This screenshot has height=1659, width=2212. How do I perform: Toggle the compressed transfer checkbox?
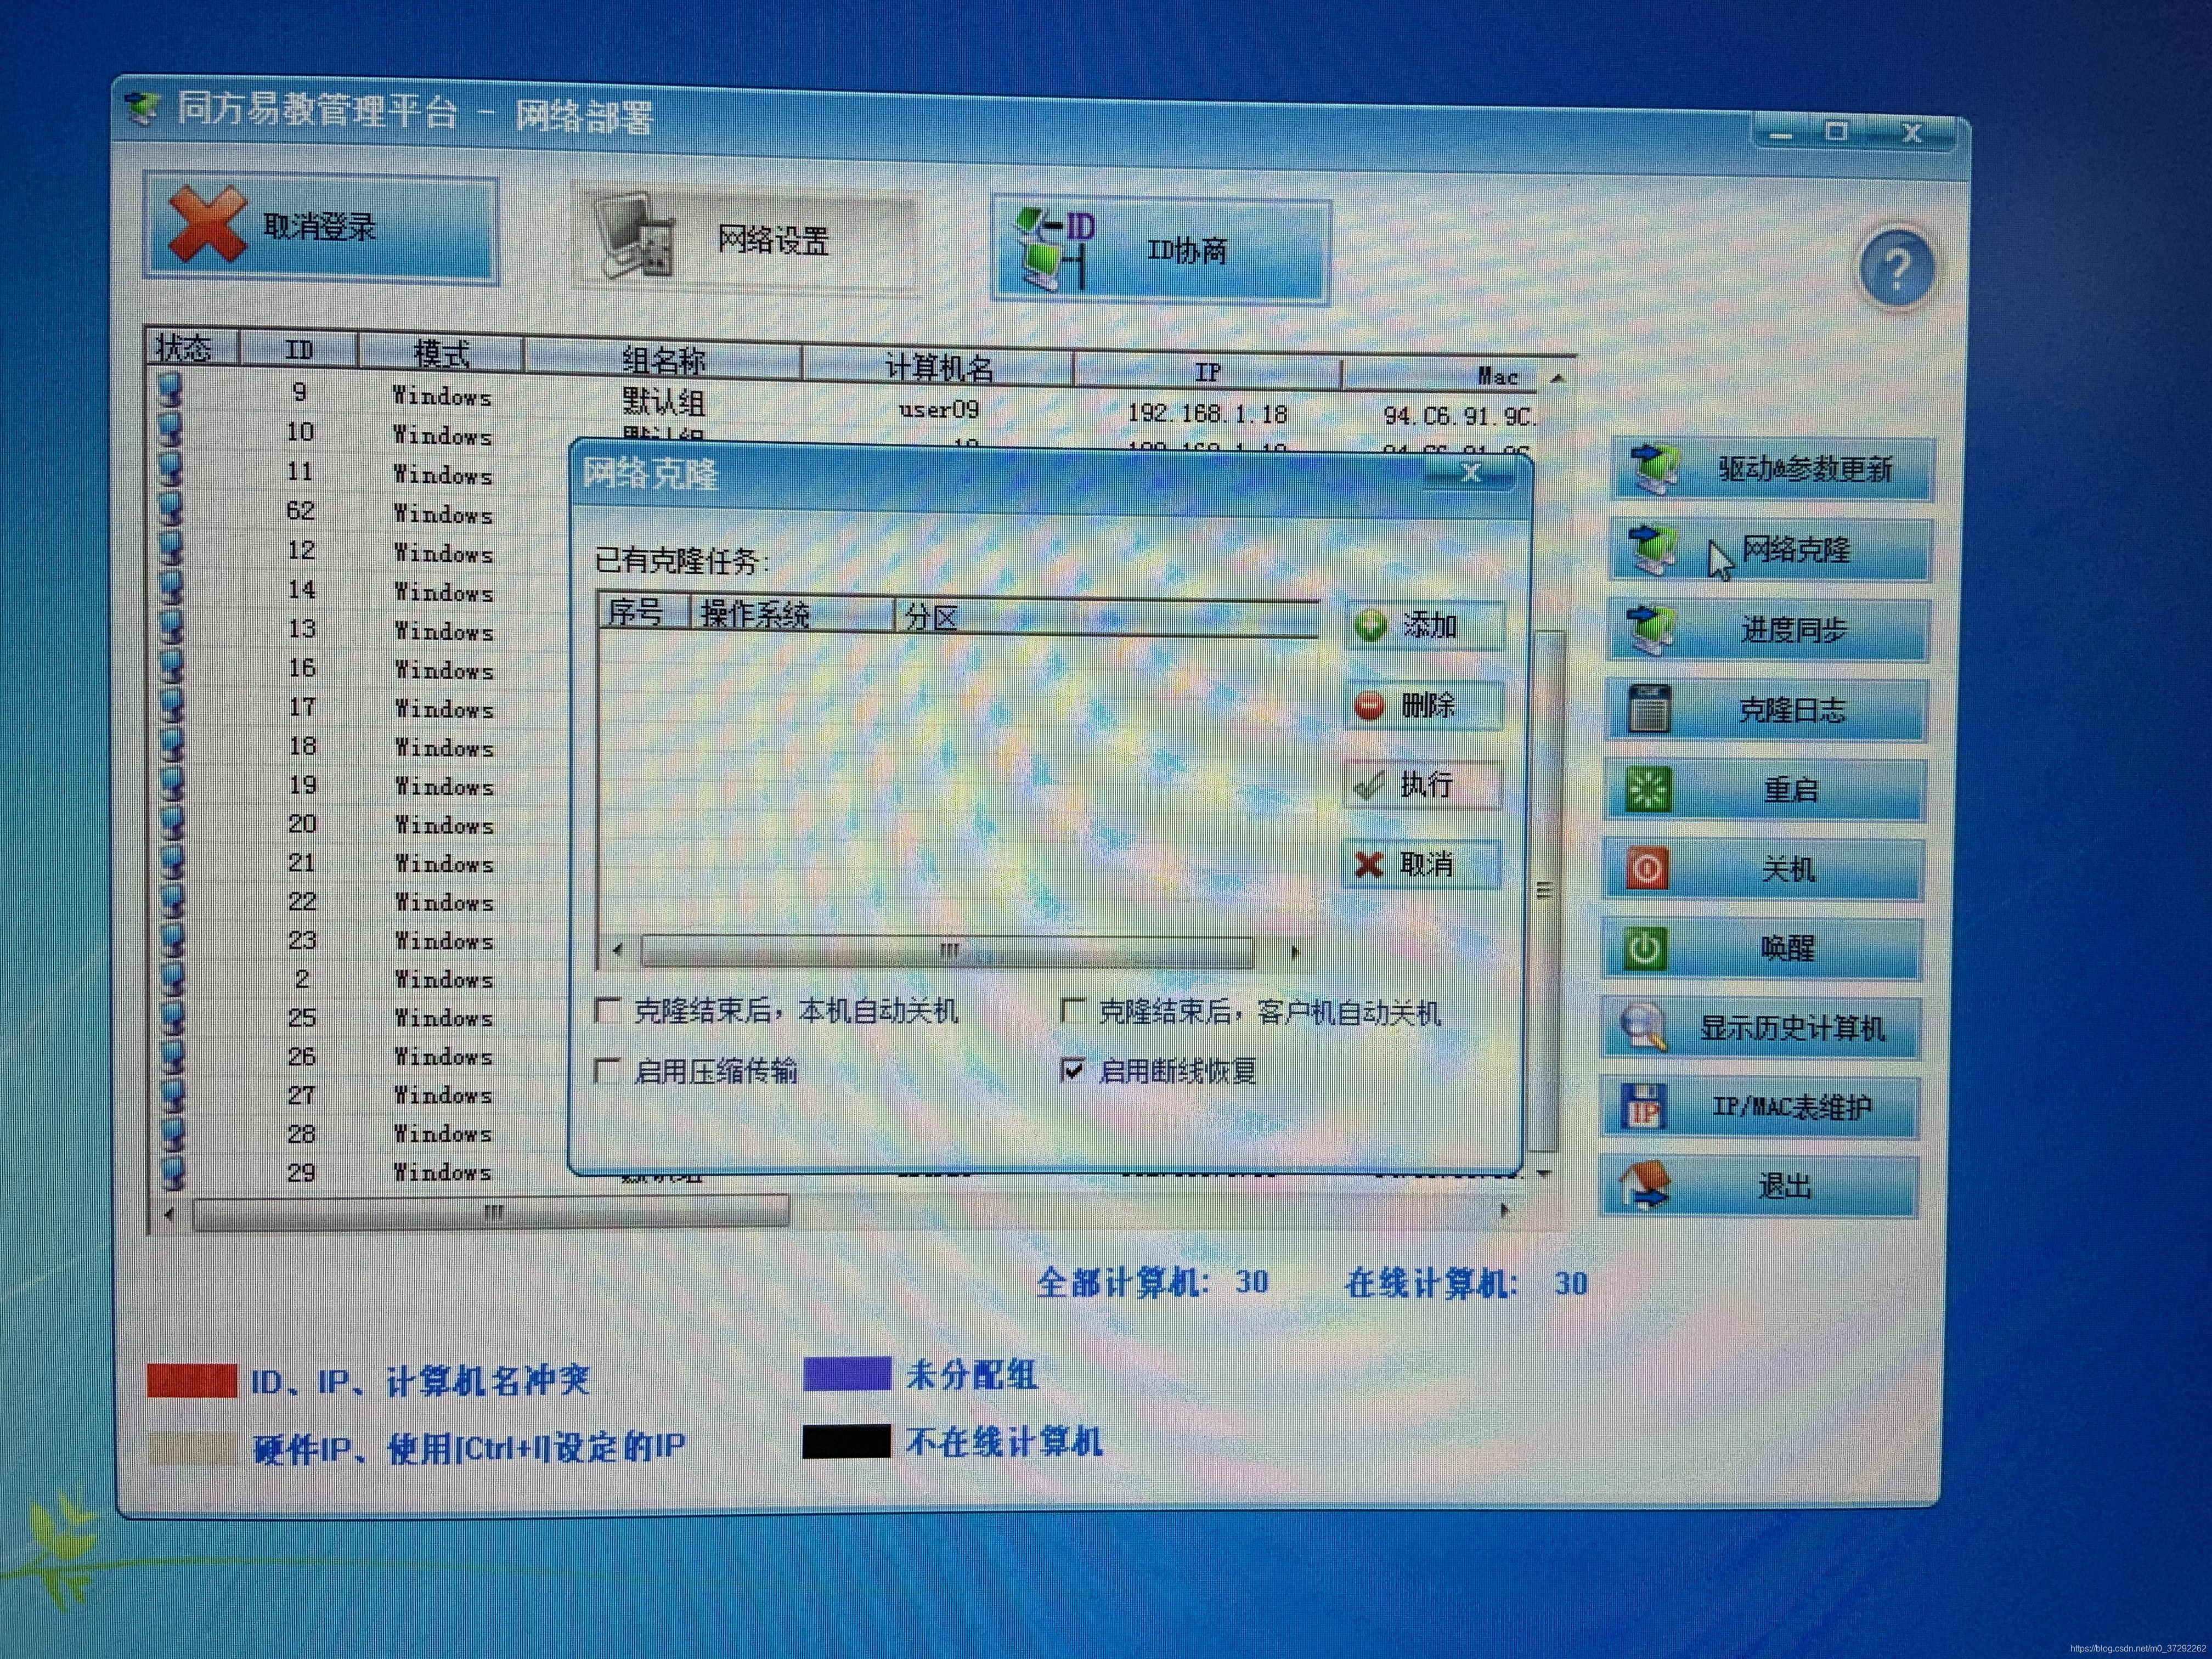coord(607,1071)
